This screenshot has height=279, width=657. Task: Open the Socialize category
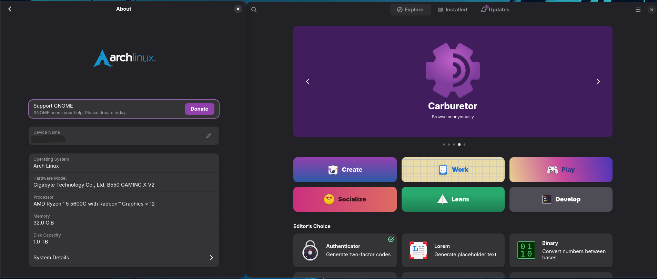345,199
